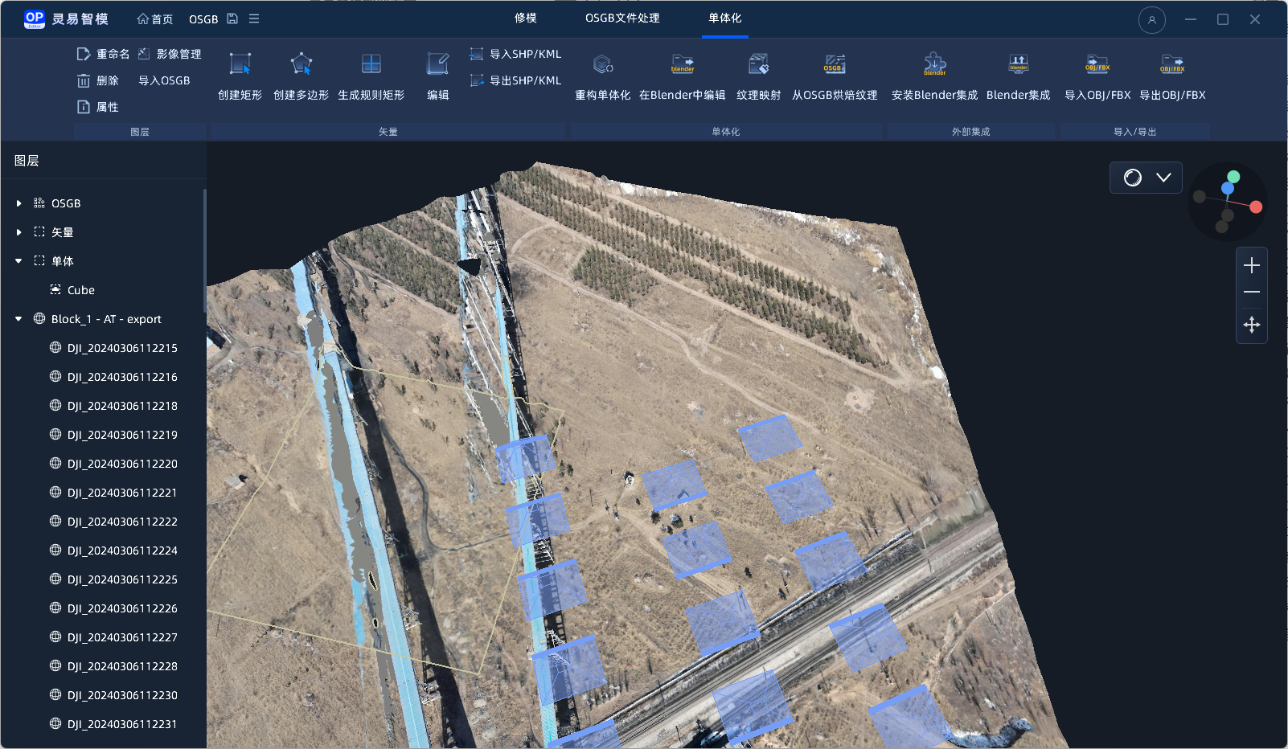
Task: Click the 导入OSGB button
Action: click(x=164, y=80)
